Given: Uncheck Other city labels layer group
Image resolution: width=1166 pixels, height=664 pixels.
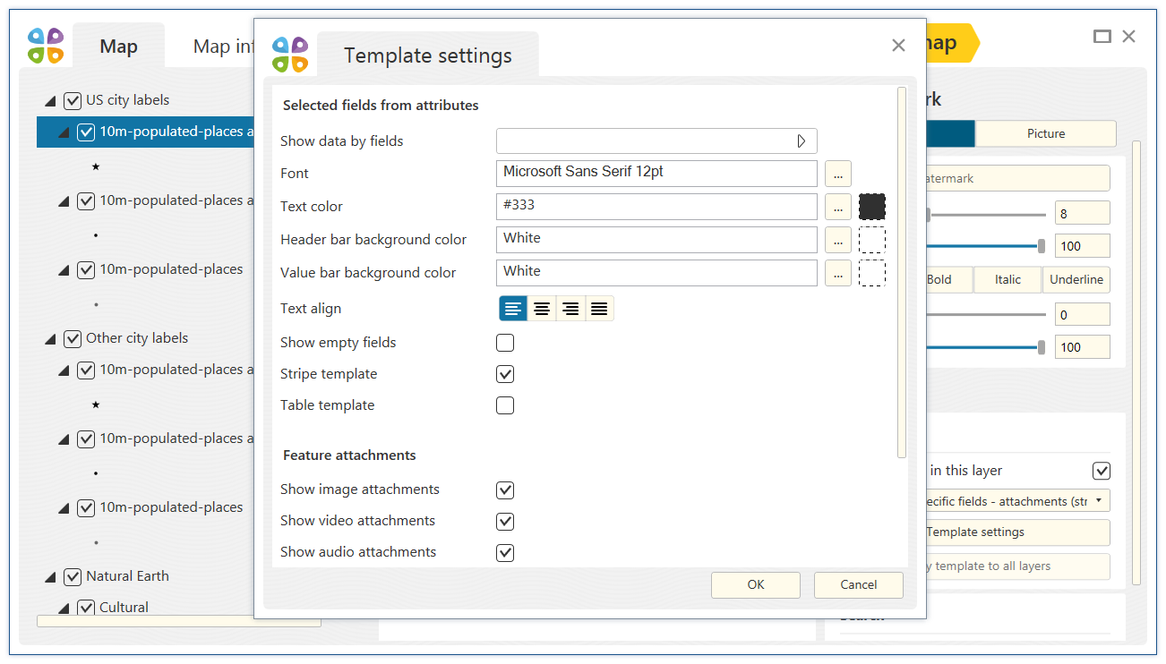Looking at the screenshot, I should 73,338.
